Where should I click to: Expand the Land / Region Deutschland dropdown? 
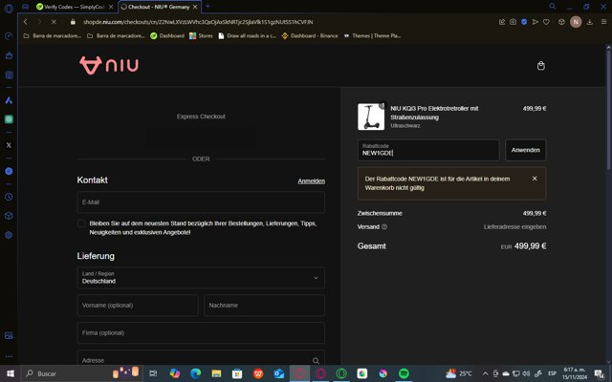click(x=201, y=278)
